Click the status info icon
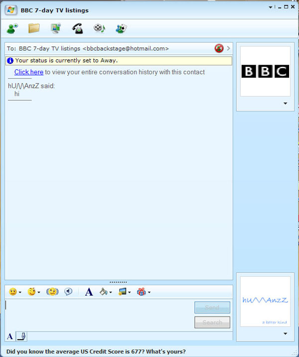Screen dimensions: 299x357 click(10, 61)
